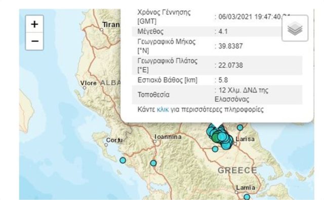Select the large cyan marker beside Larisa

(x=222, y=136)
